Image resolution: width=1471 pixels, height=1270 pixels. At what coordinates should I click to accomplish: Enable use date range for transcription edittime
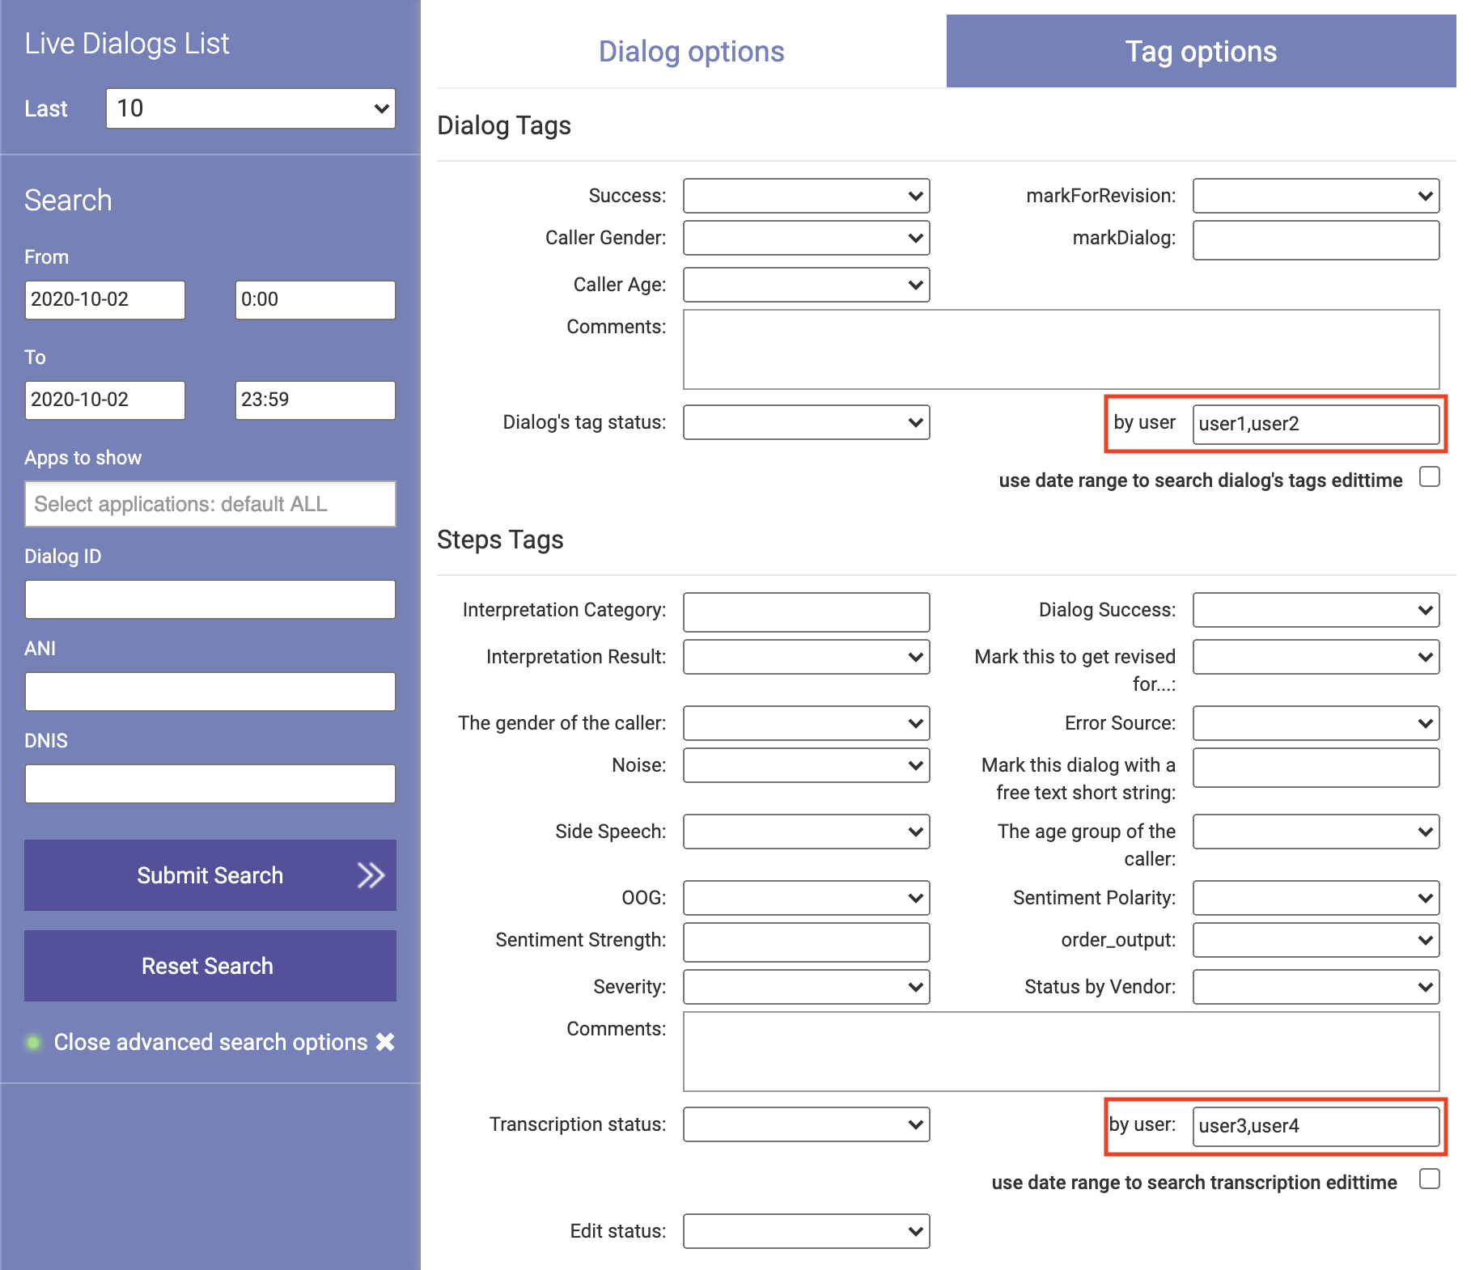pyautogui.click(x=1431, y=1181)
